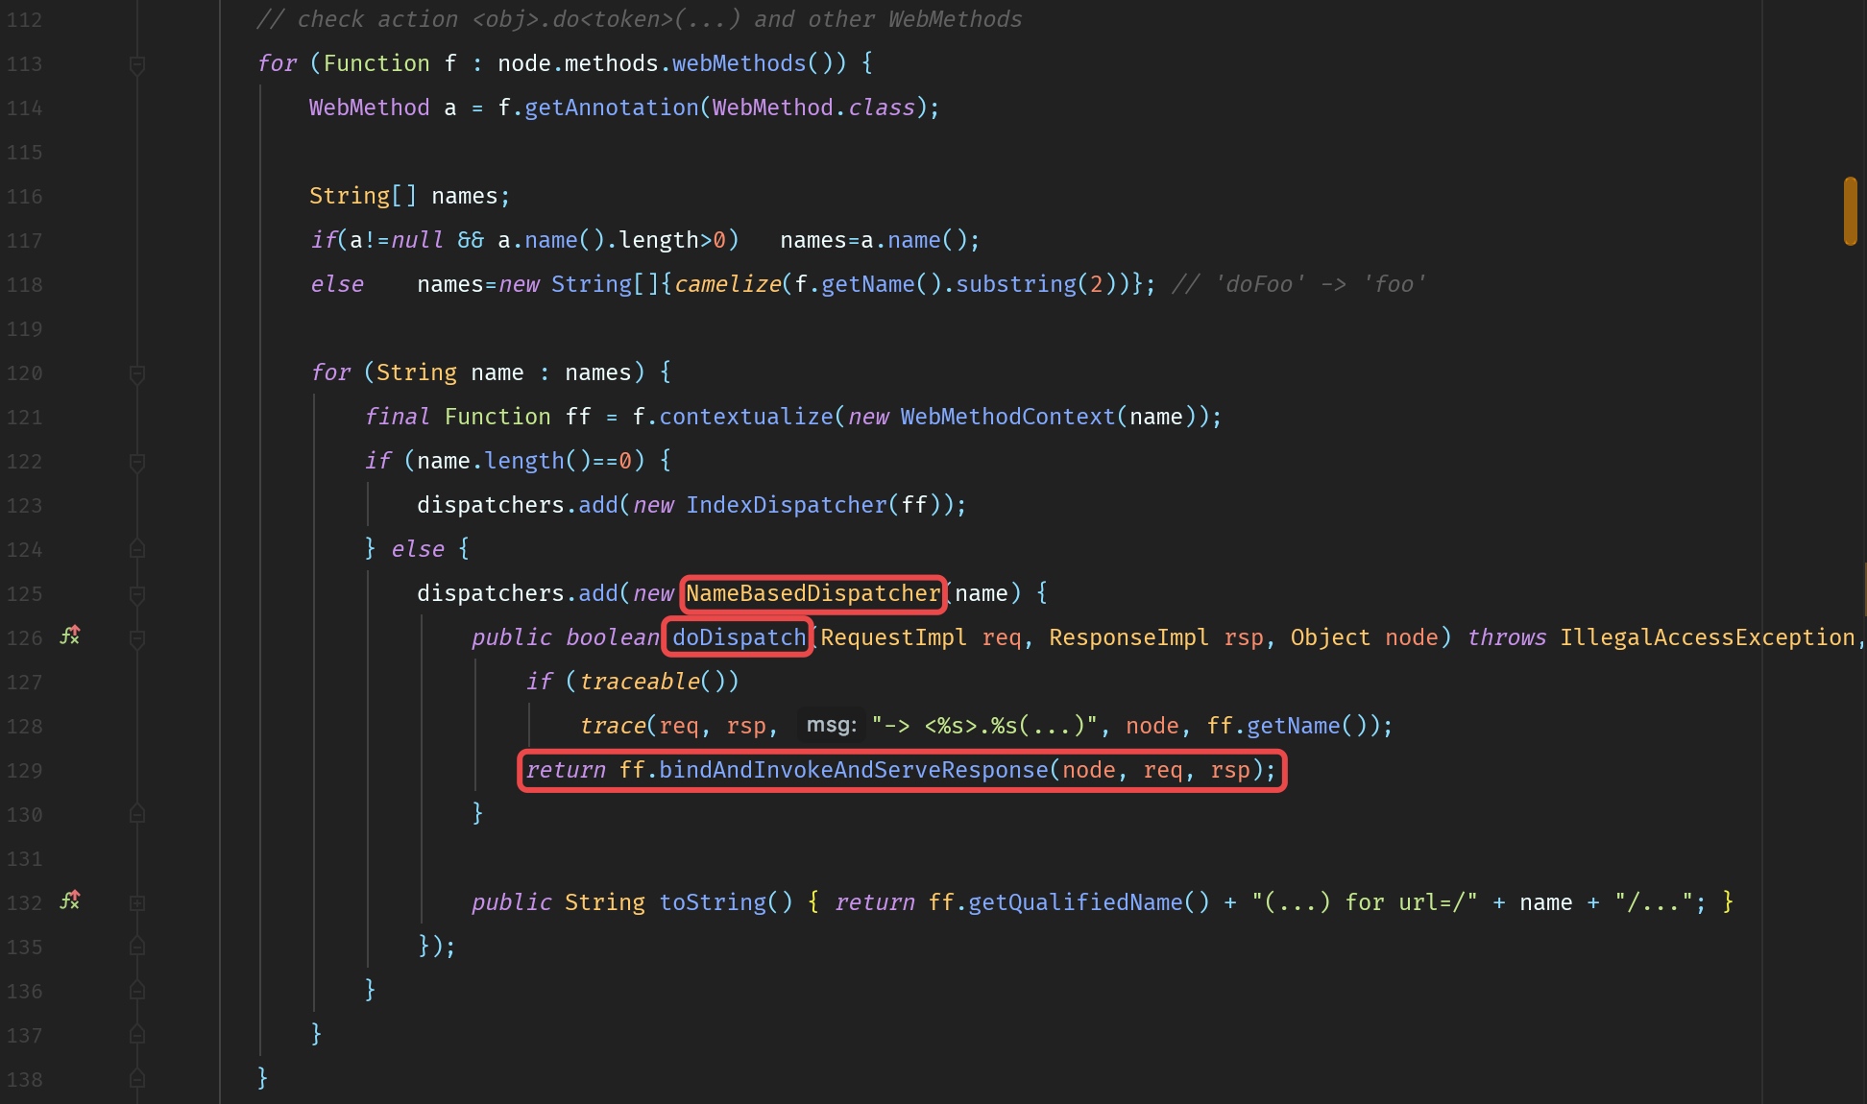The image size is (1867, 1104).
Task: Click the override gutter icon on line 132
Action: tap(70, 900)
